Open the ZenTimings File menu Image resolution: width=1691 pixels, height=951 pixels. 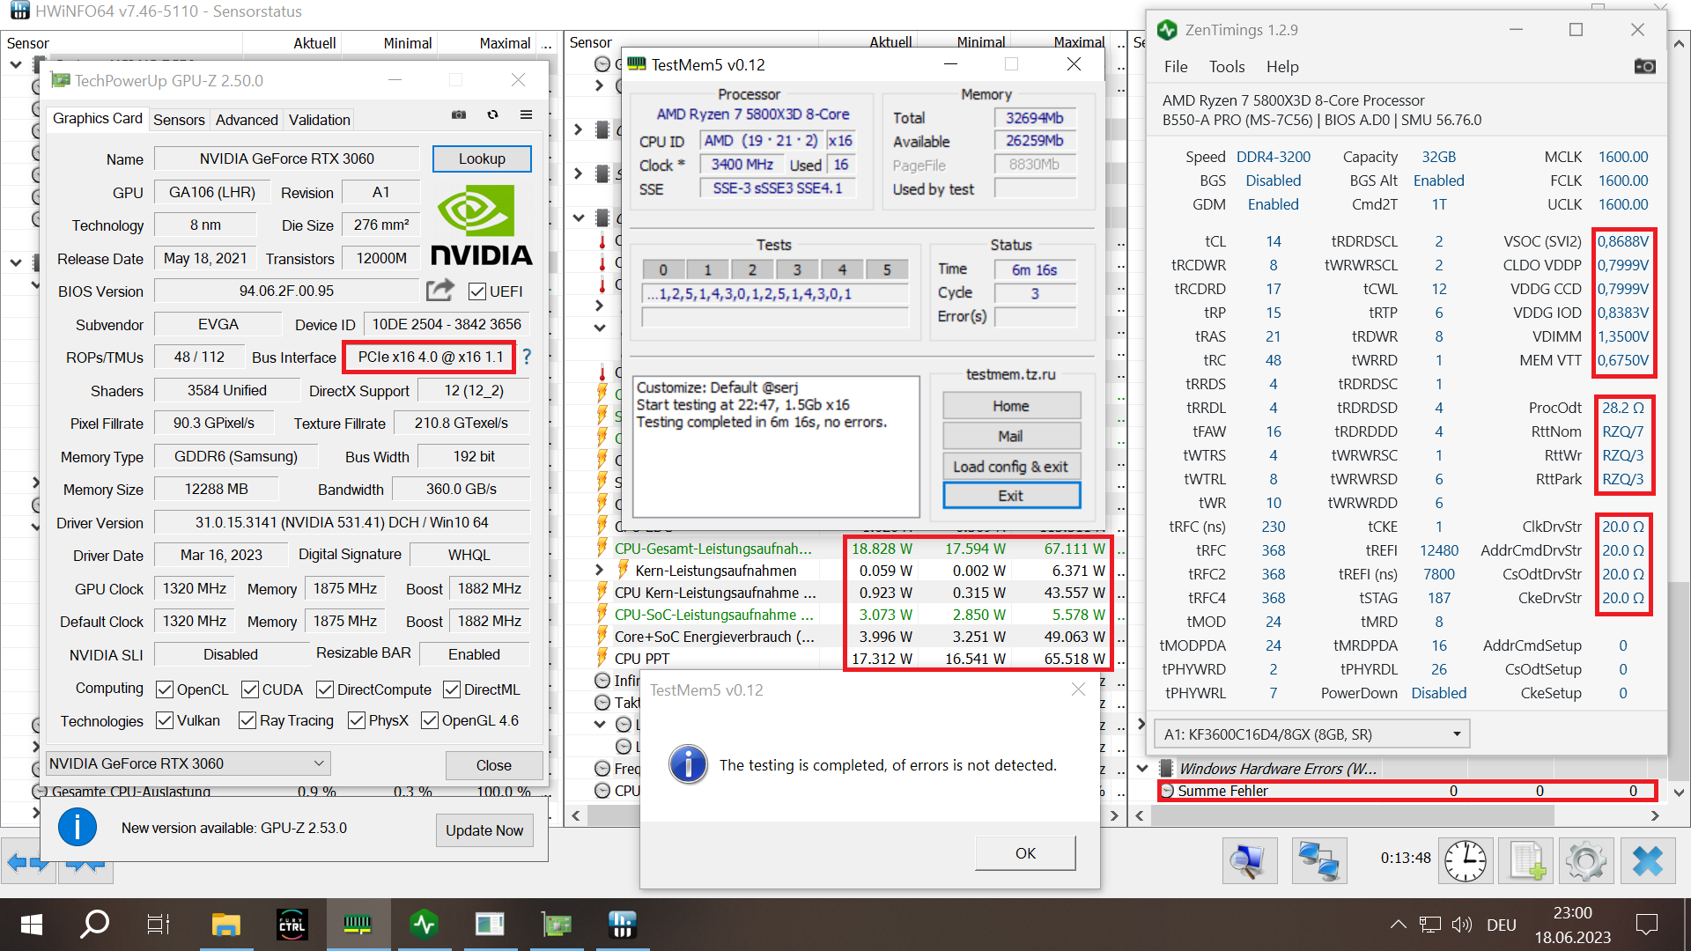click(1176, 67)
